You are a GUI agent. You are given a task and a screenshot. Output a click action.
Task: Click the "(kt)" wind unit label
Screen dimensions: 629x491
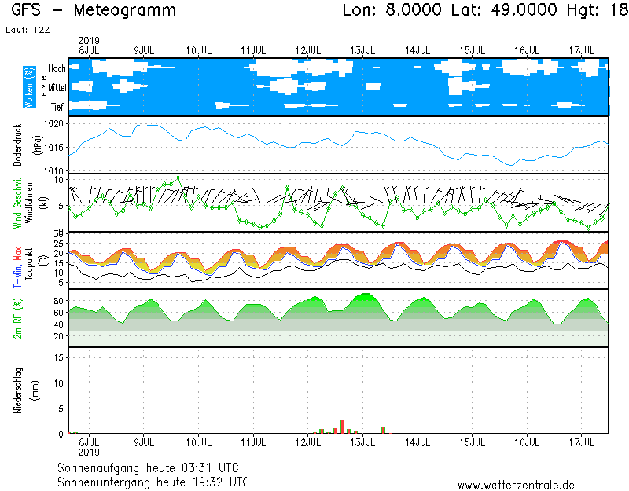pos(43,203)
